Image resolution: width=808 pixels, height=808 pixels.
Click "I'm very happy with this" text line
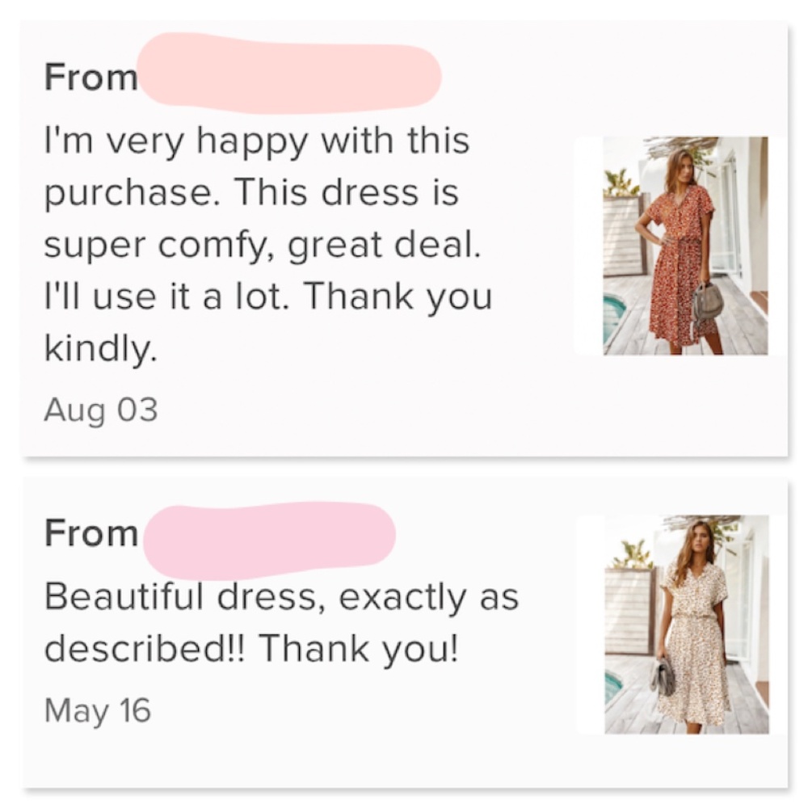click(256, 142)
